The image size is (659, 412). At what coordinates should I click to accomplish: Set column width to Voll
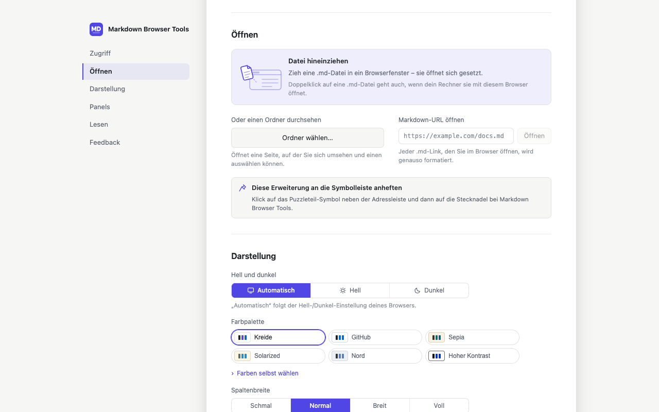click(x=439, y=405)
